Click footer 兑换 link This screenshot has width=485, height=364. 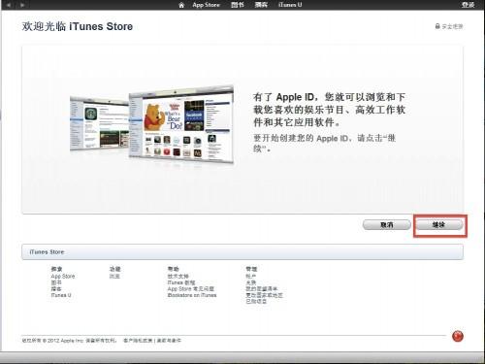pyautogui.click(x=251, y=282)
